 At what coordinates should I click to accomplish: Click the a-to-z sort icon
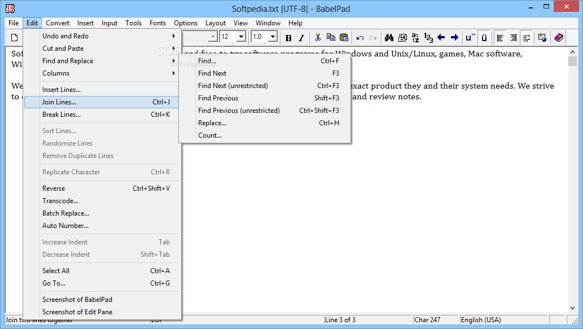coord(415,38)
